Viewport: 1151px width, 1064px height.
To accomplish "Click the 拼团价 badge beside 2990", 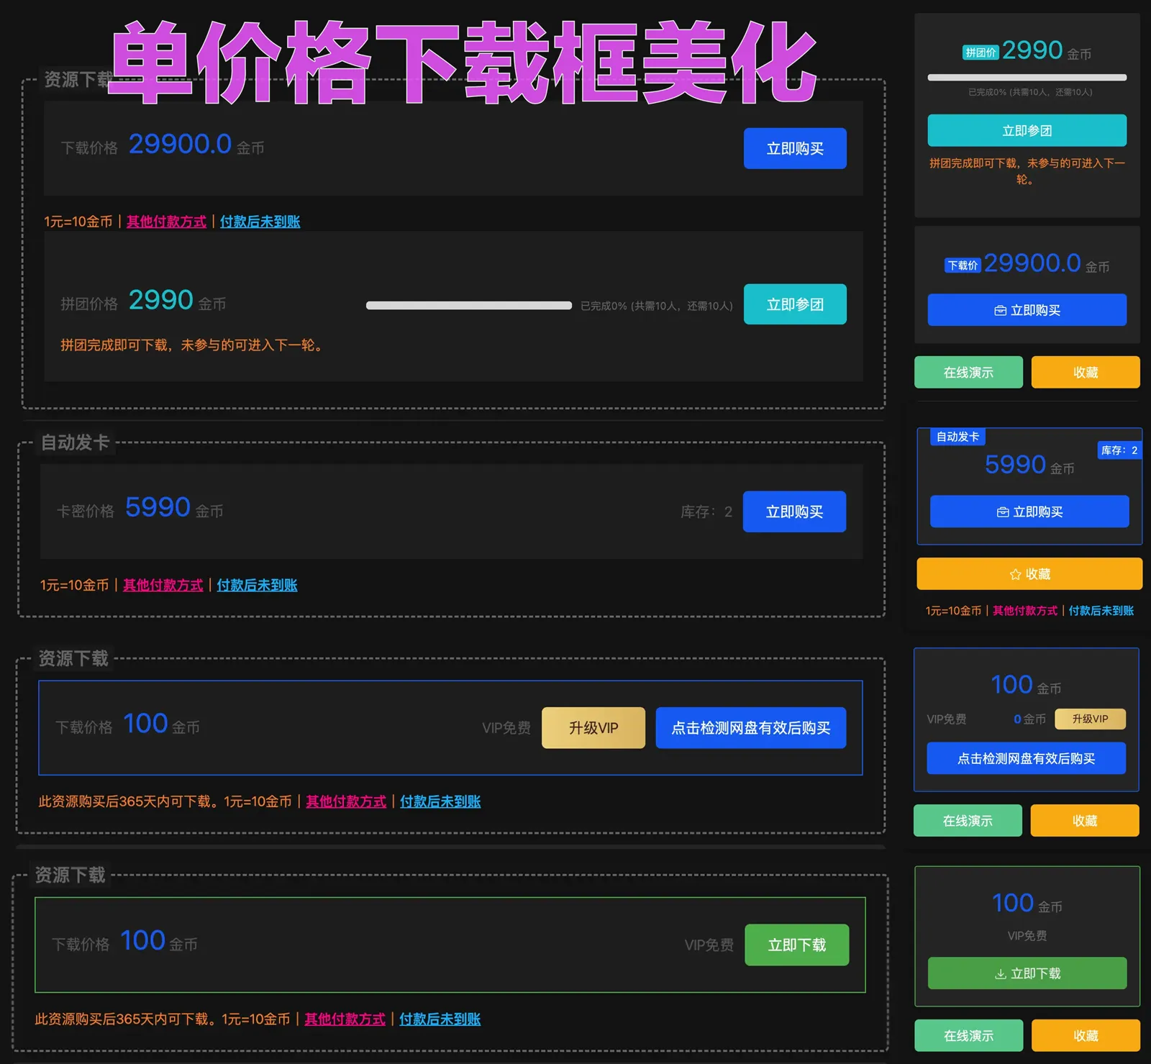I will tap(981, 53).
